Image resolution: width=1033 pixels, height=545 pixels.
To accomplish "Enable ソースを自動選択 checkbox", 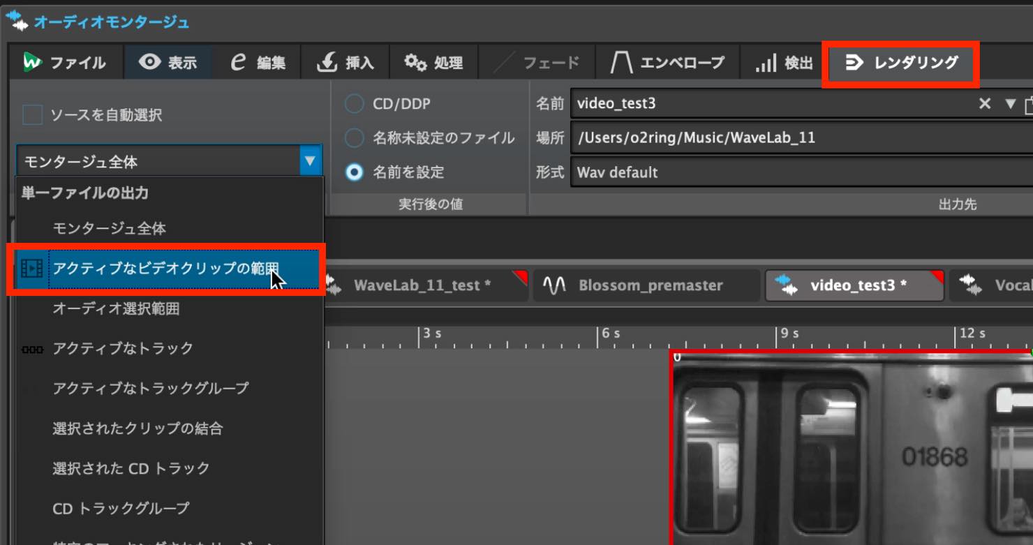I will click(x=33, y=115).
